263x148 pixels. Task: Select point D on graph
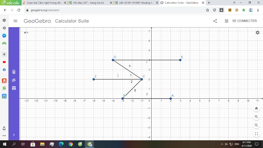click(113, 60)
